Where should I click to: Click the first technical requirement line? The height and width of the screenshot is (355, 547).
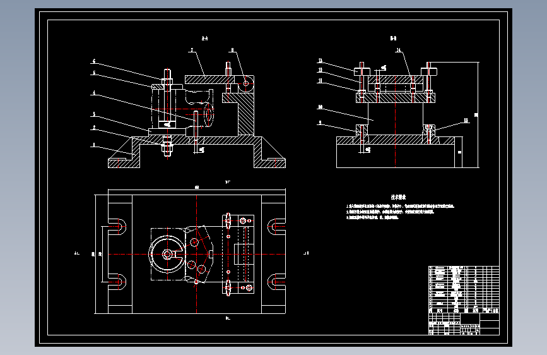[x=400, y=206]
